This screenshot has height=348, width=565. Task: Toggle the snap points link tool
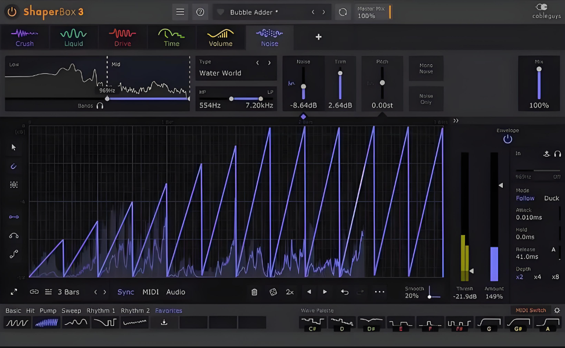14,217
